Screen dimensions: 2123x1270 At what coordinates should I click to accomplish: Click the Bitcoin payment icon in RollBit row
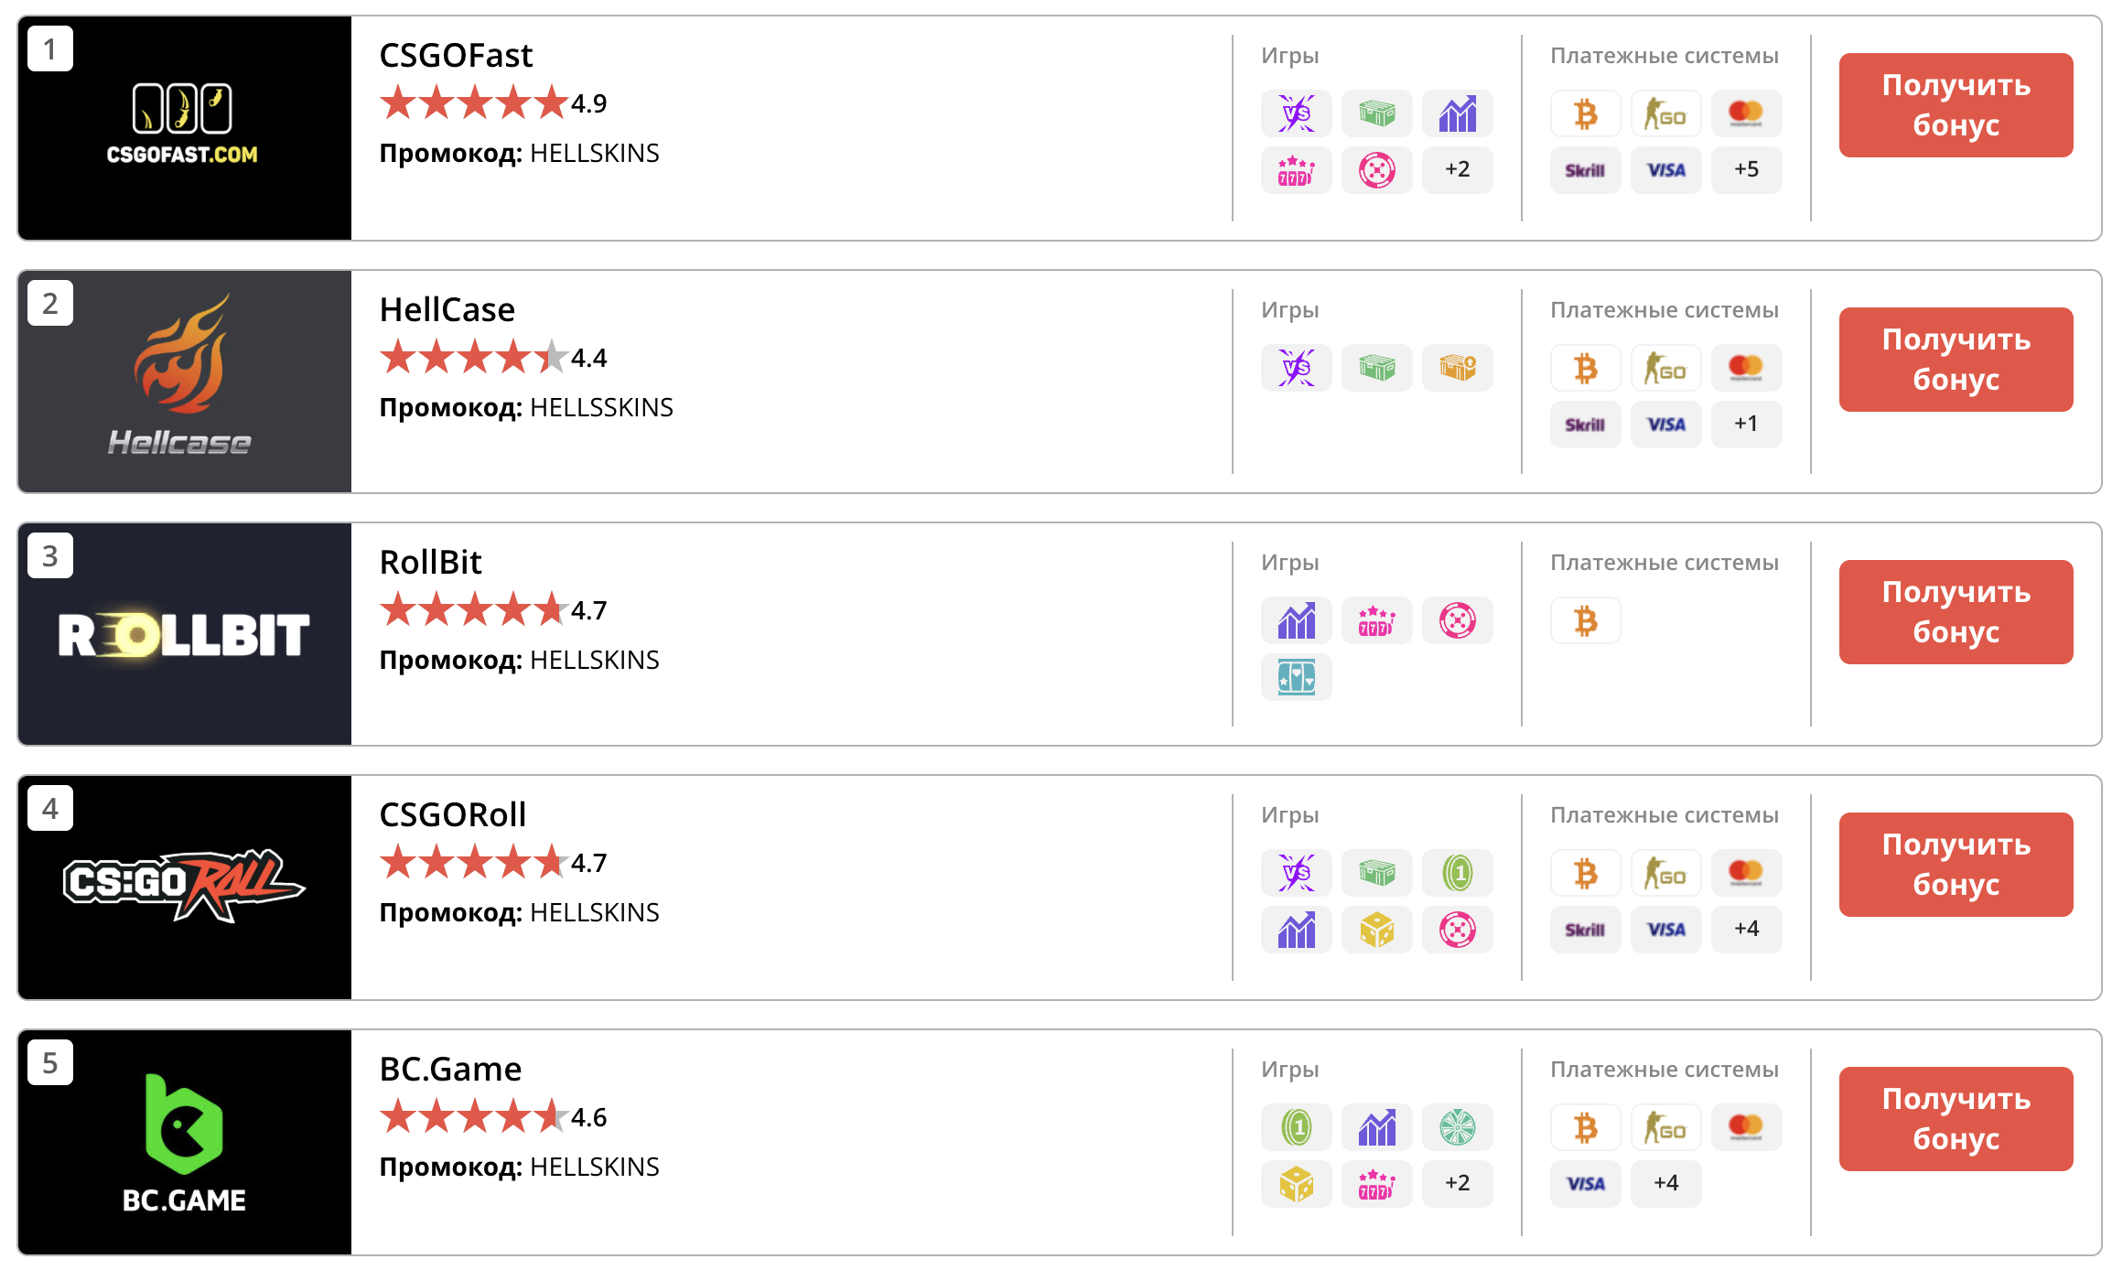(1585, 620)
